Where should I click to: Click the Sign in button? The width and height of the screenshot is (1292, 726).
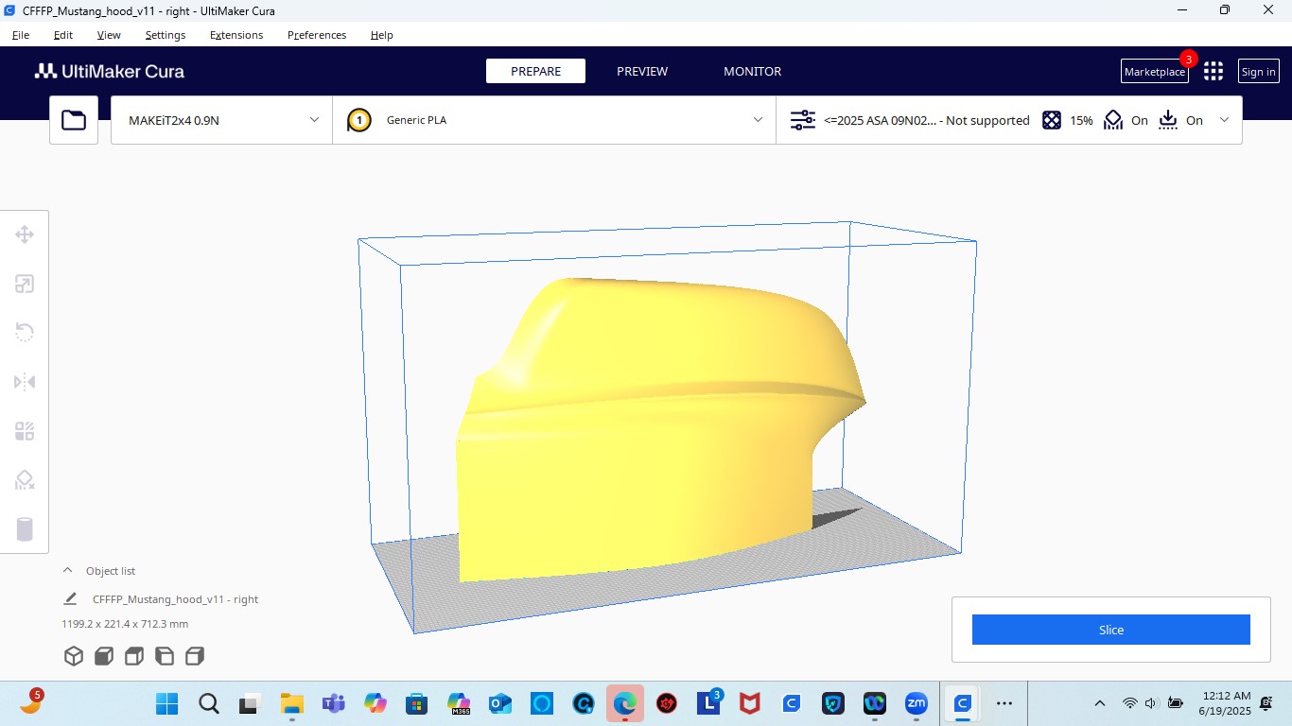(x=1258, y=72)
